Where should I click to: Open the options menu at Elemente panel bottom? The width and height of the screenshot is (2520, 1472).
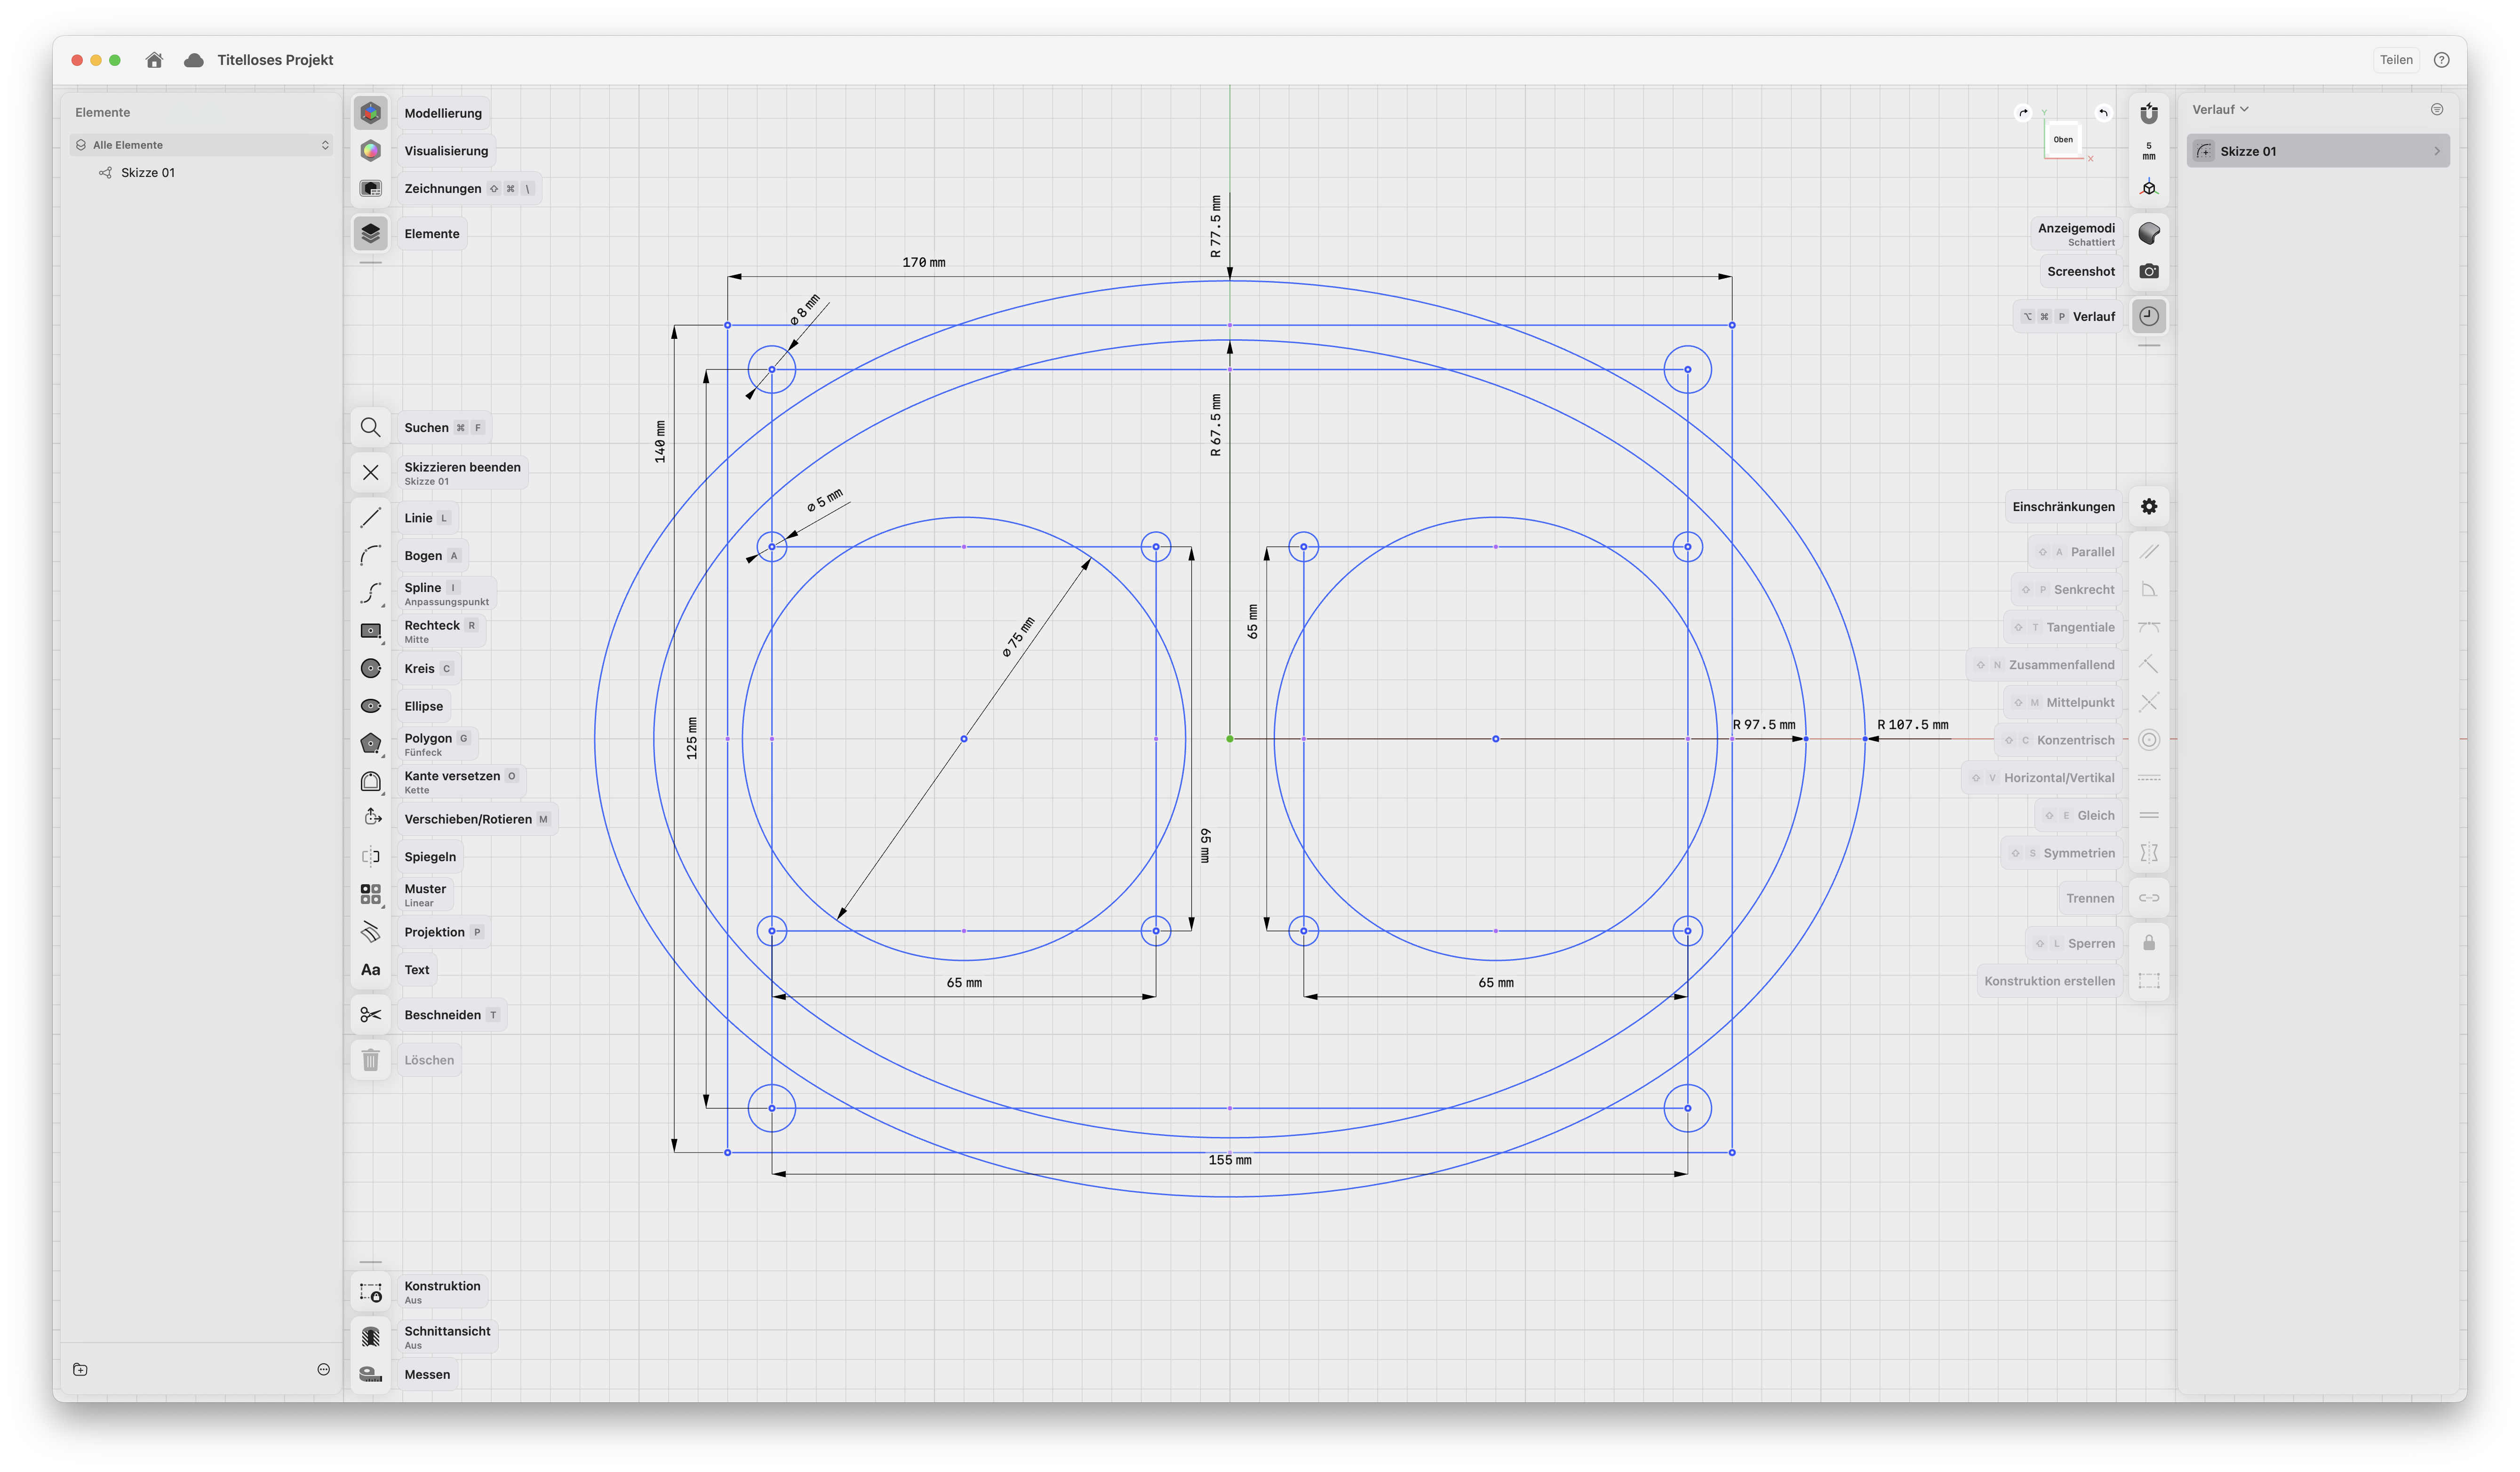pyautogui.click(x=323, y=1369)
